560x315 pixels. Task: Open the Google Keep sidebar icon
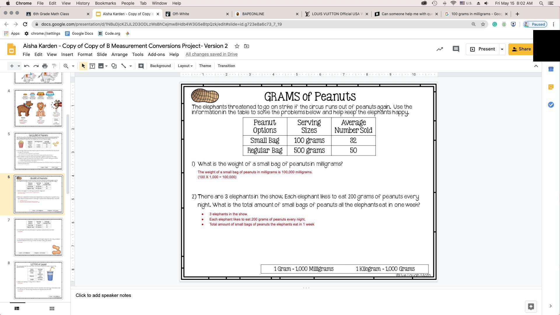pyautogui.click(x=551, y=87)
